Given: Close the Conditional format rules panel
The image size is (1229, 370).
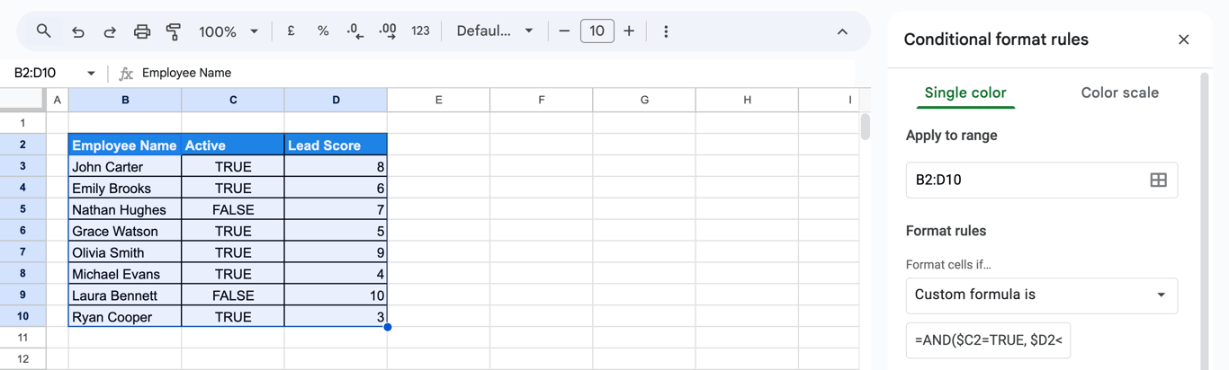Looking at the screenshot, I should pos(1184,40).
